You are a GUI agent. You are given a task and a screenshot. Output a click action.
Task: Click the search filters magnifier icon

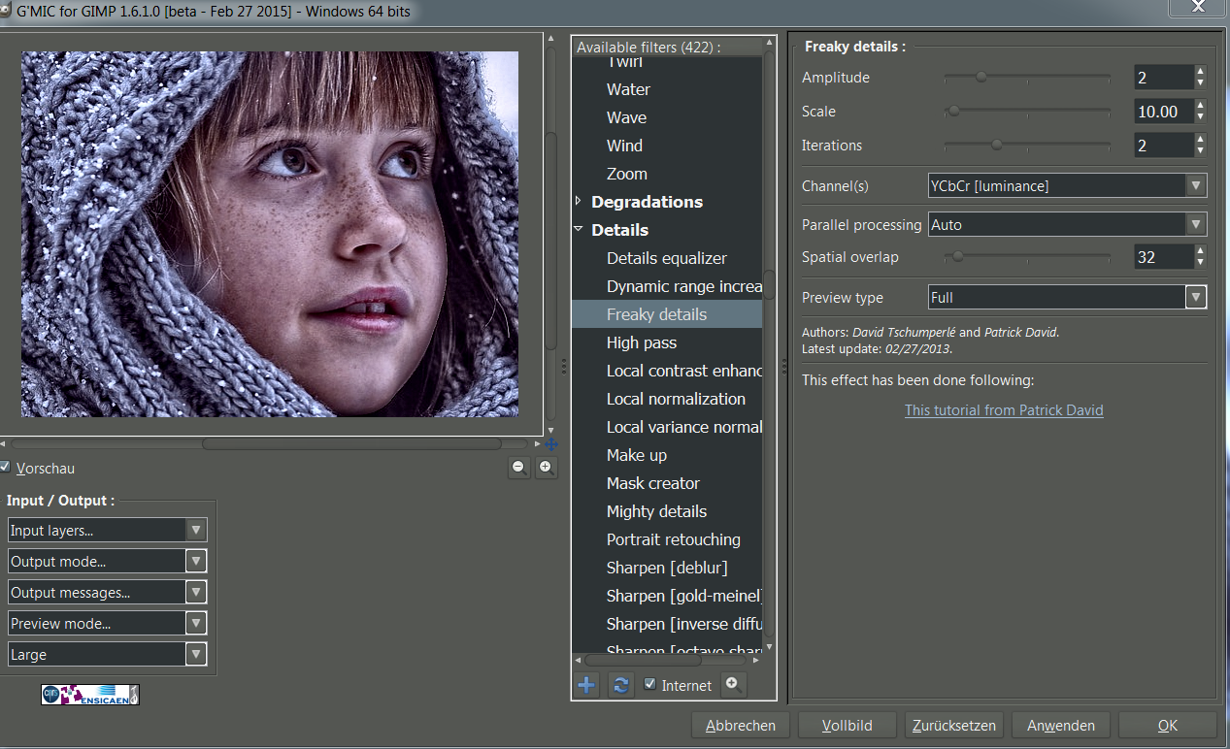734,684
